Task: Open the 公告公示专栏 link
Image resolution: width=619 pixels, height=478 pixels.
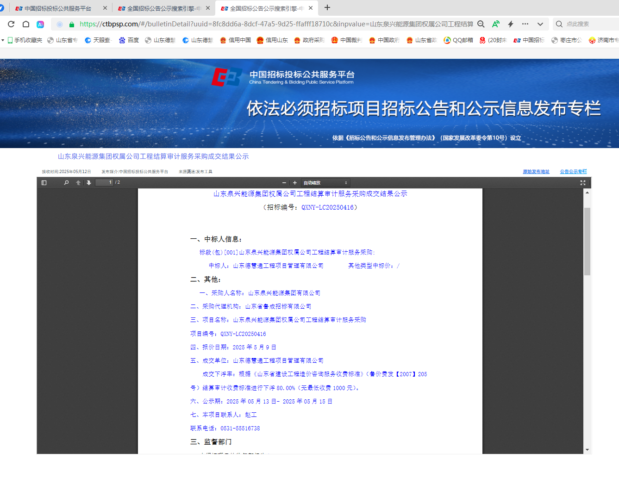Action: point(573,172)
